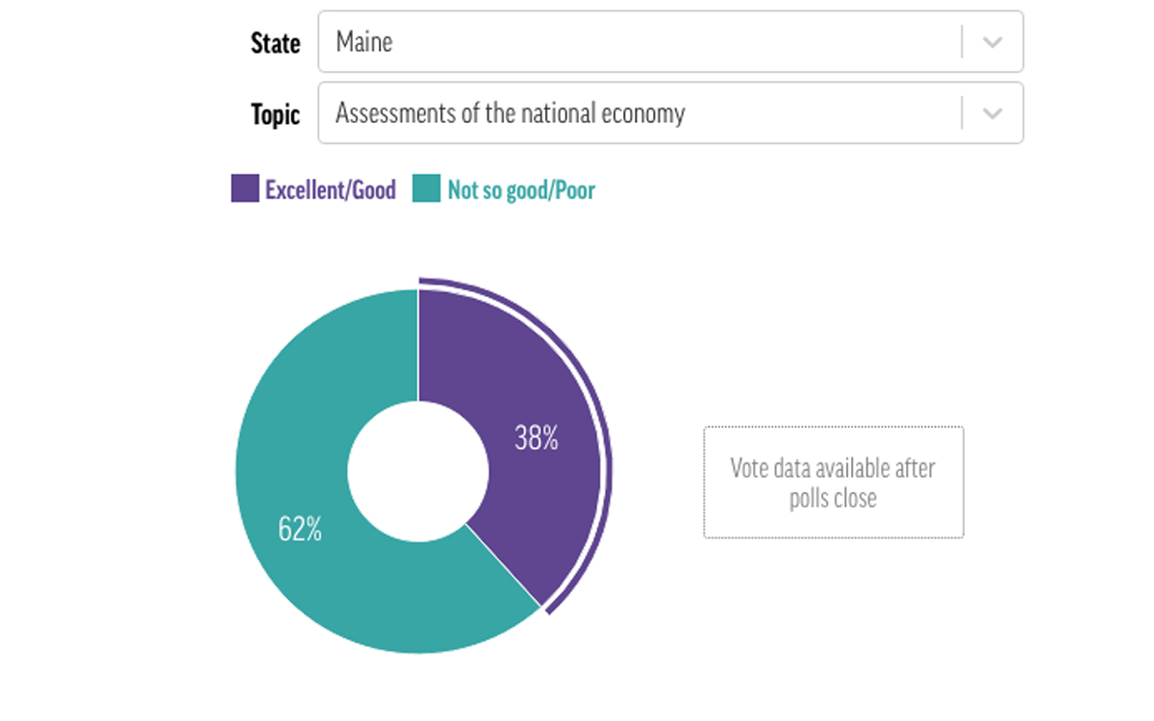
Task: Click the Maine state selection field
Action: [x=635, y=42]
